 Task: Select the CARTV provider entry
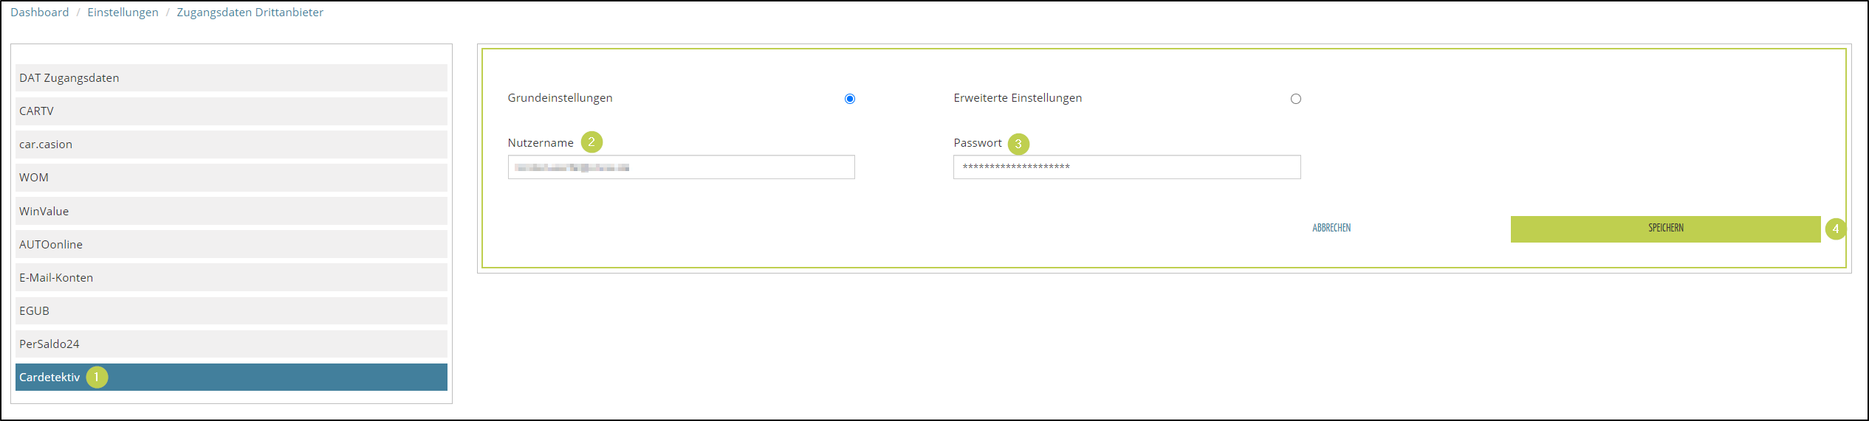pos(231,111)
